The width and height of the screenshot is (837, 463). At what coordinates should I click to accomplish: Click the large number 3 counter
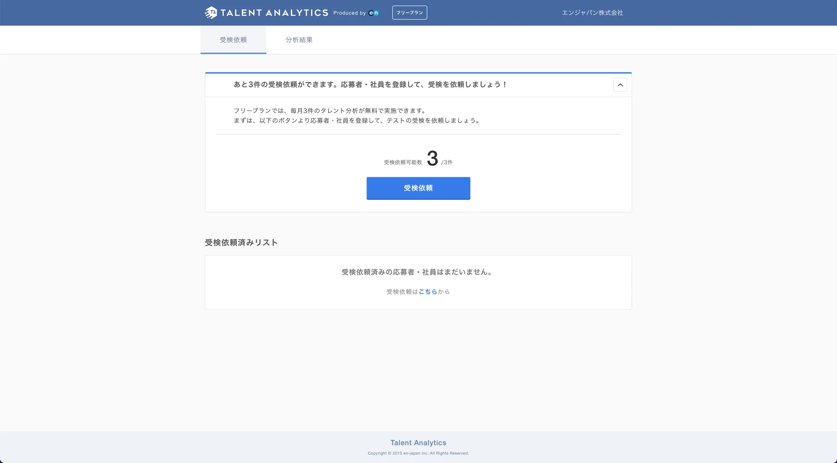pos(432,159)
